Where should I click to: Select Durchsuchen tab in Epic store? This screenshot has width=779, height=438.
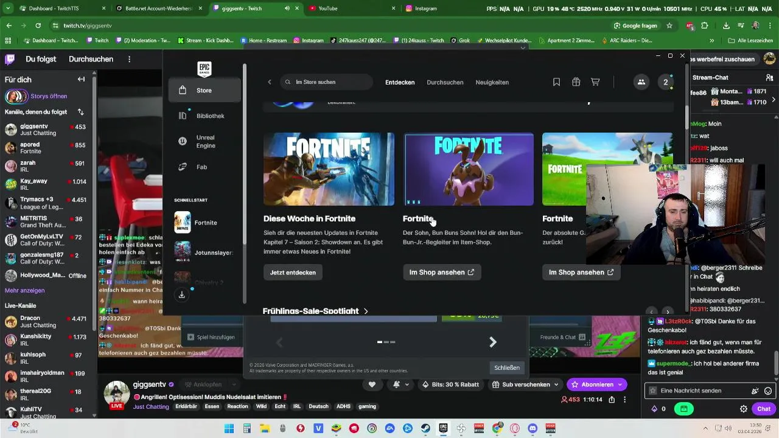(x=445, y=82)
